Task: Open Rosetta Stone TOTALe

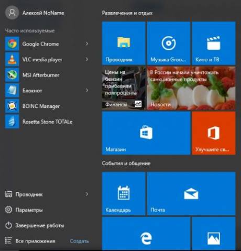Action: coord(47,122)
